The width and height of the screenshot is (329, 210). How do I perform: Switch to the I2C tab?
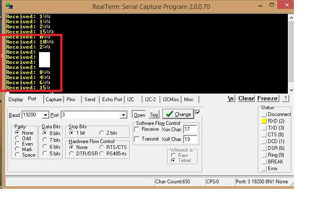tap(131, 99)
